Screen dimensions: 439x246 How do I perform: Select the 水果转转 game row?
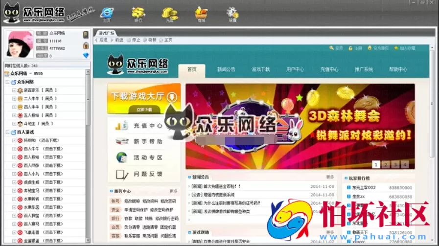45,199
